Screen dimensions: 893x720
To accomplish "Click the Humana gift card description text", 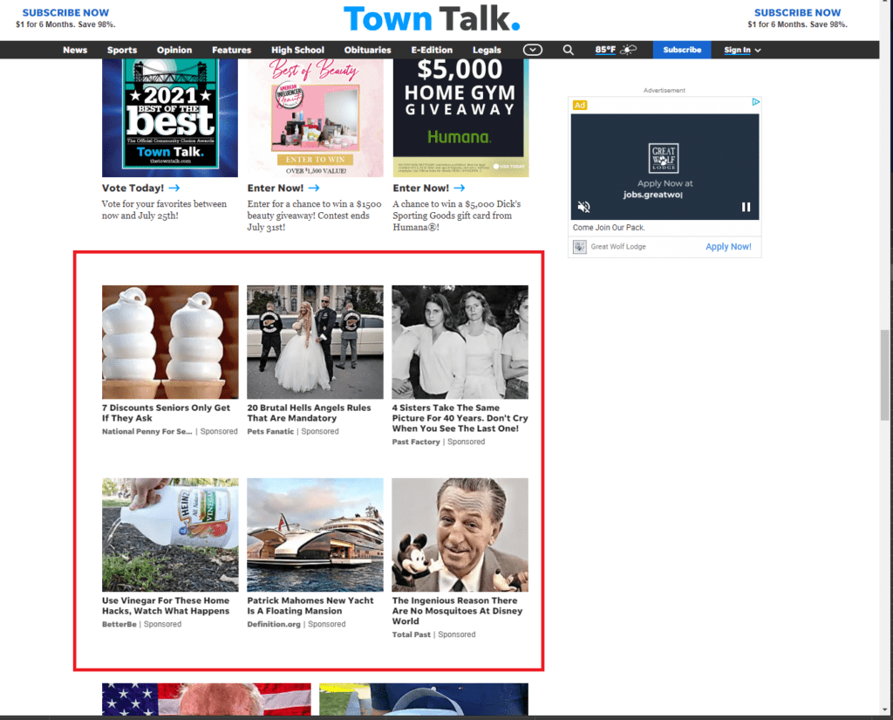I will tap(457, 216).
